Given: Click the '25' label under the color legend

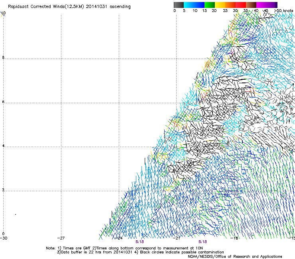Looking at the screenshot, I should click(x=225, y=11).
